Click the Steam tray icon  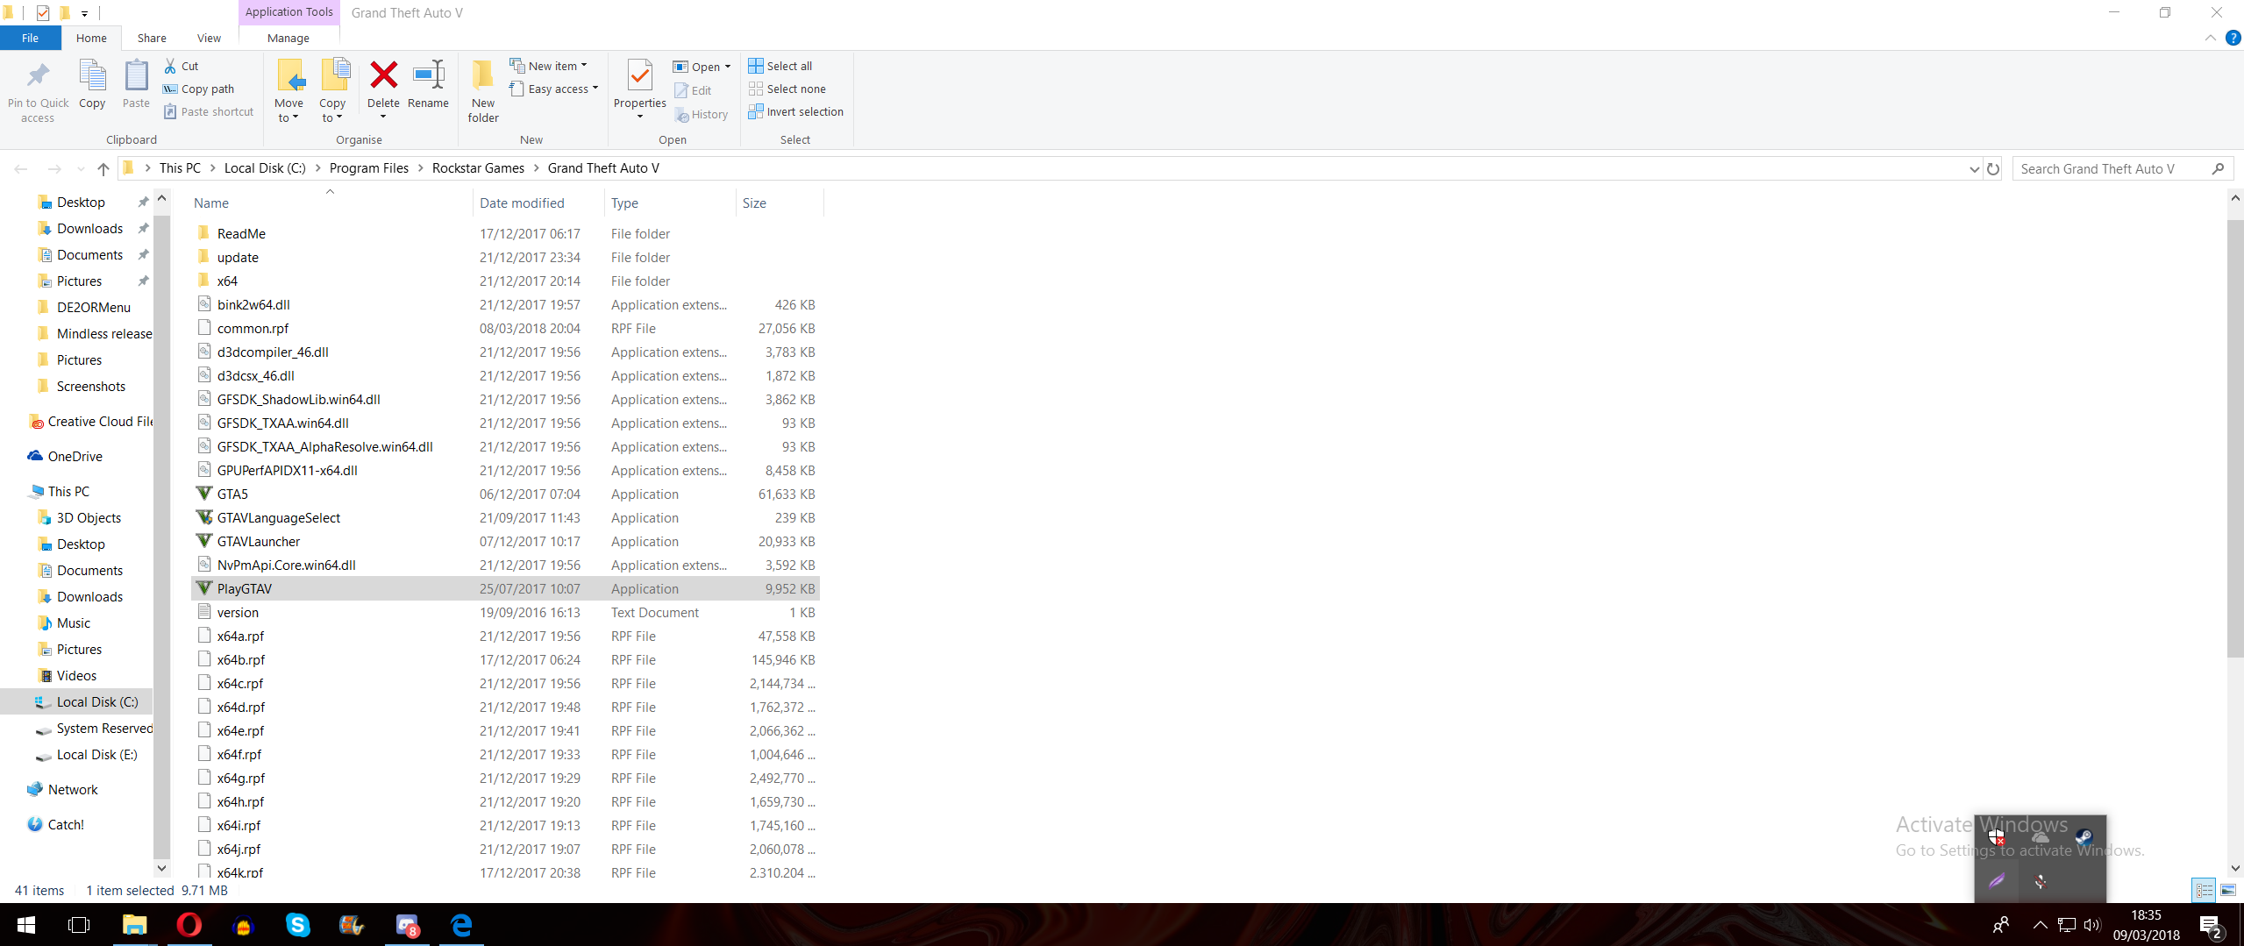click(2084, 836)
